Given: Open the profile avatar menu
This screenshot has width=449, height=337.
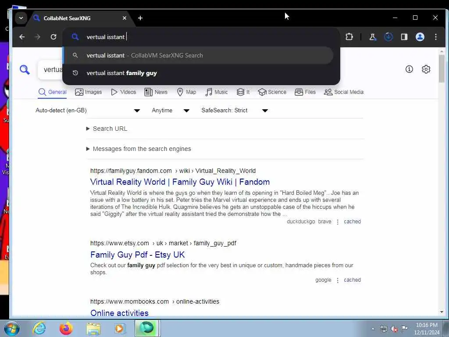Looking at the screenshot, I should (420, 37).
